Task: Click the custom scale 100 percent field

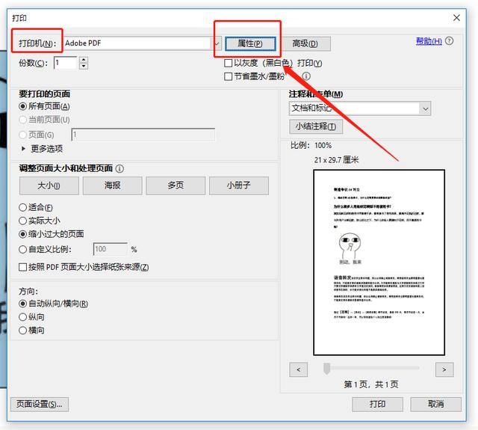Action: pyautogui.click(x=111, y=249)
